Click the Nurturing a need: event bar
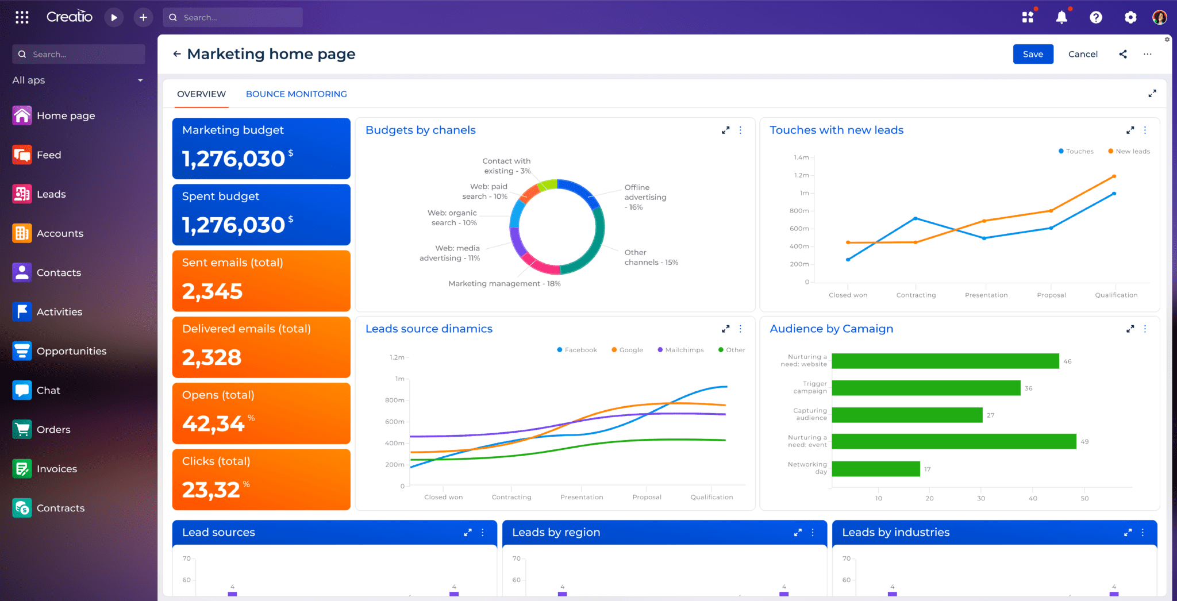Image resolution: width=1177 pixels, height=601 pixels. point(953,441)
